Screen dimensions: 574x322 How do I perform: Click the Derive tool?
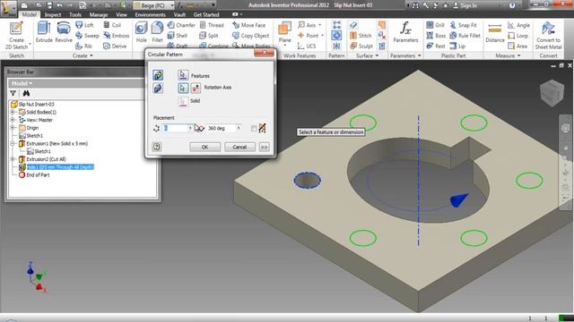click(115, 46)
